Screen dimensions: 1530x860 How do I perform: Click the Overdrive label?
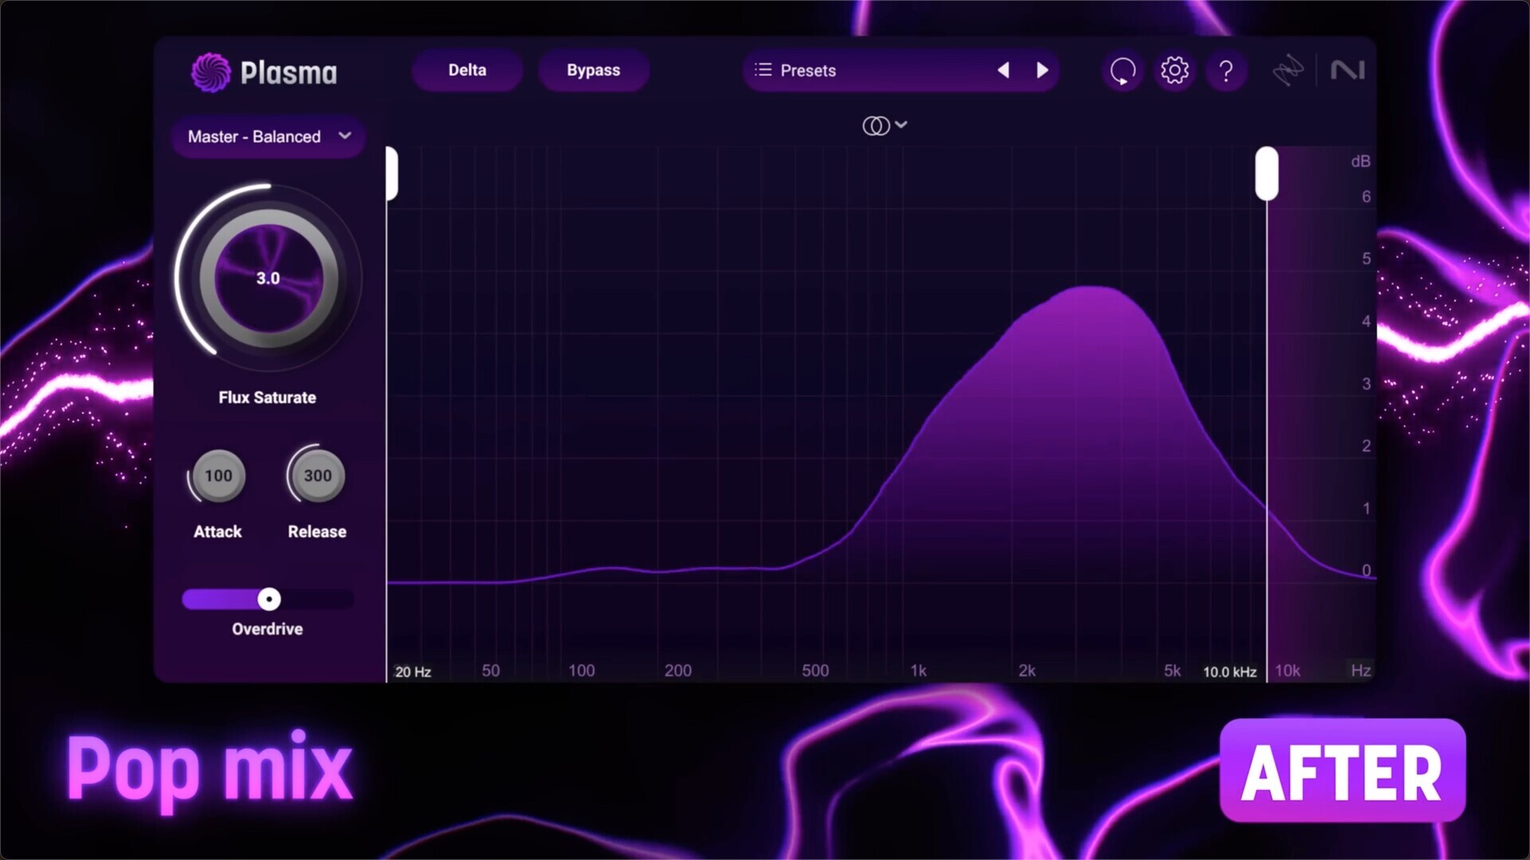(267, 629)
